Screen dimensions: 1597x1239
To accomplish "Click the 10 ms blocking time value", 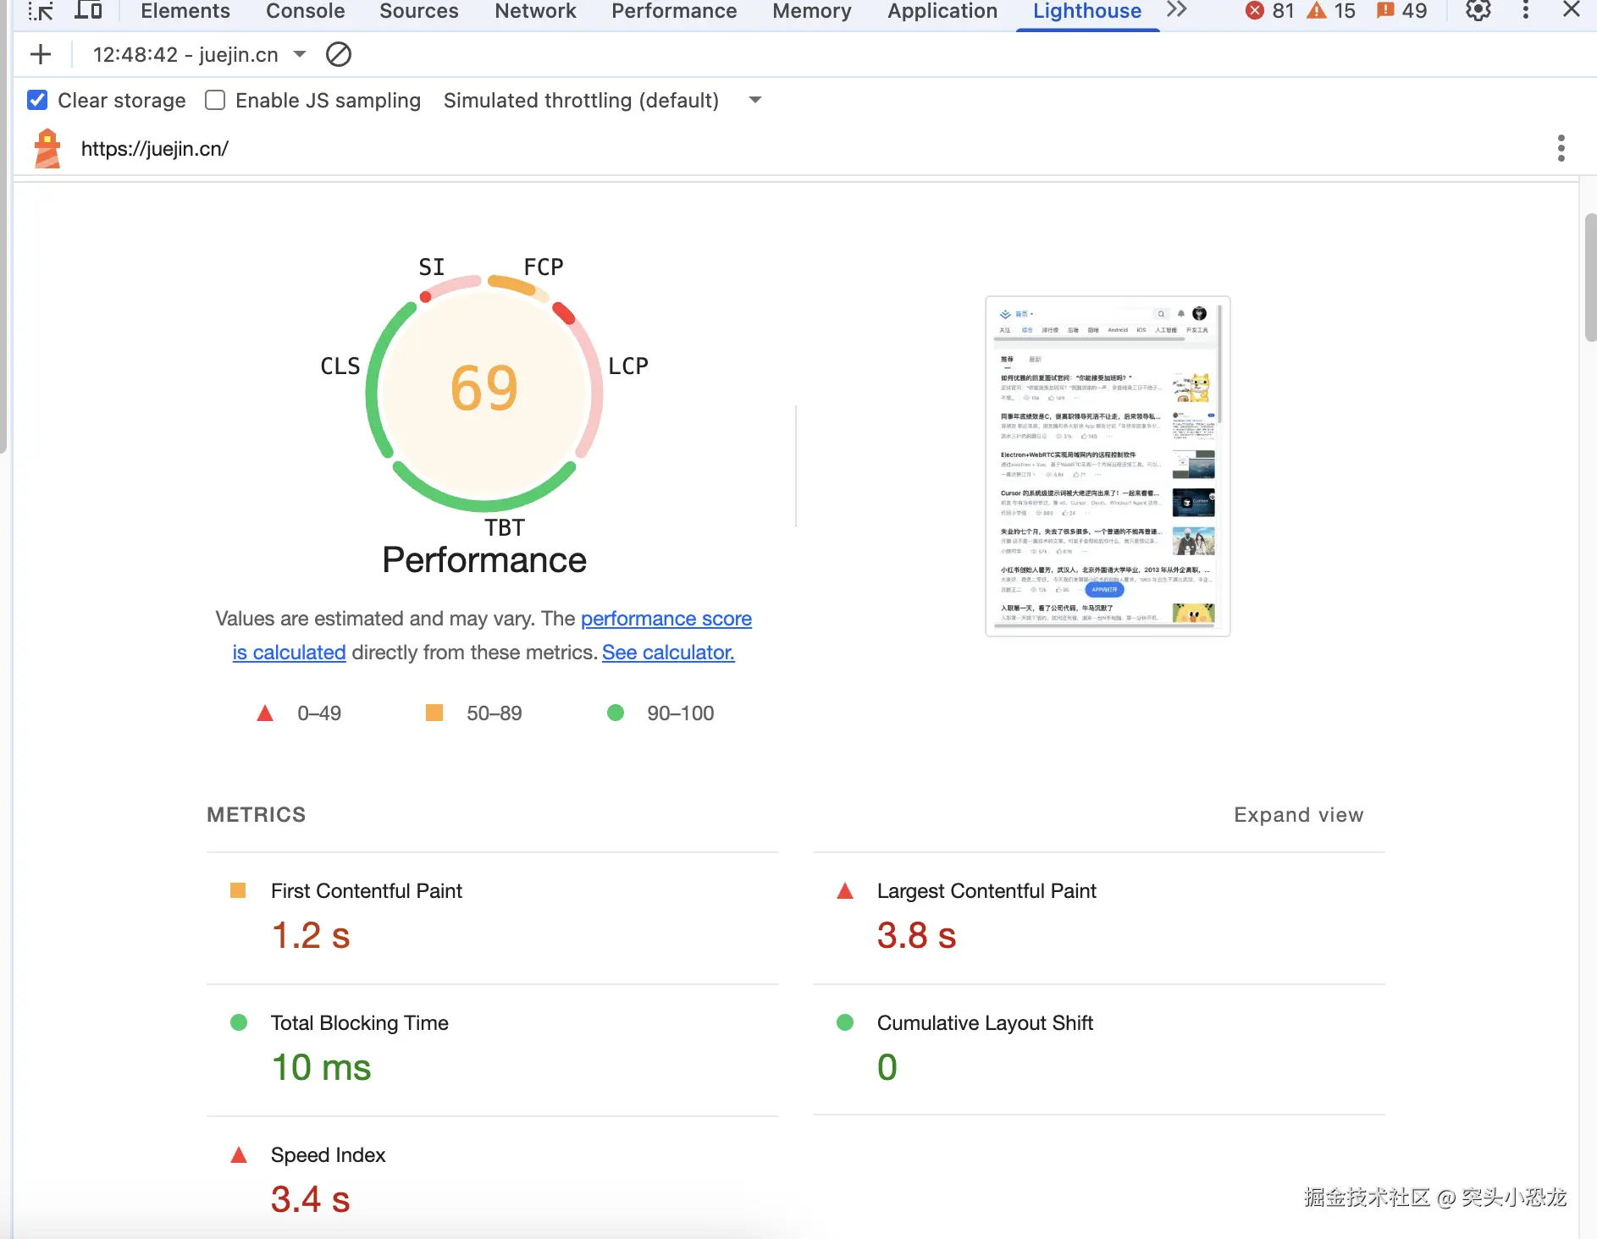I will pyautogui.click(x=321, y=1068).
